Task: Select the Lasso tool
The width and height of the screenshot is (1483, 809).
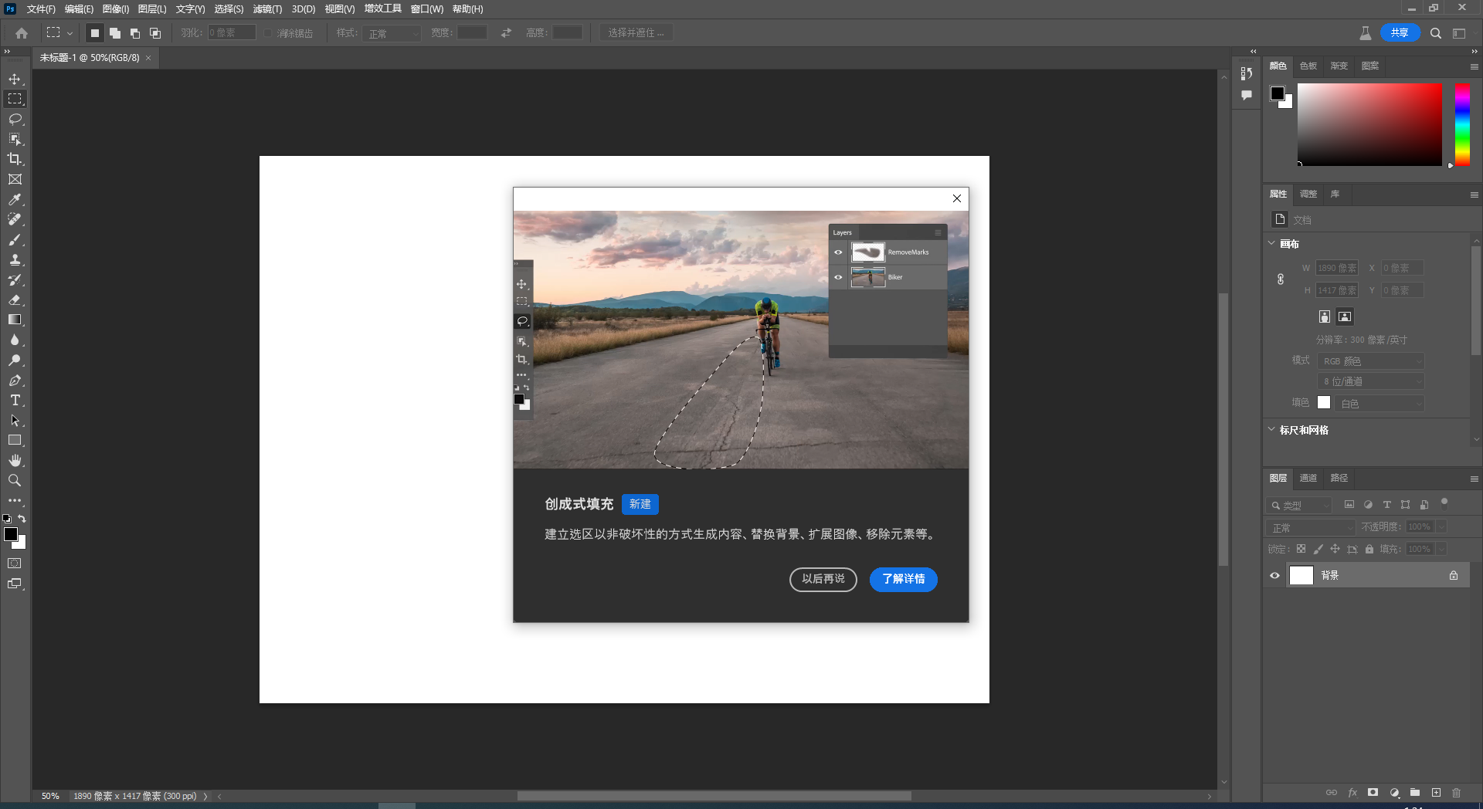Action: click(15, 119)
